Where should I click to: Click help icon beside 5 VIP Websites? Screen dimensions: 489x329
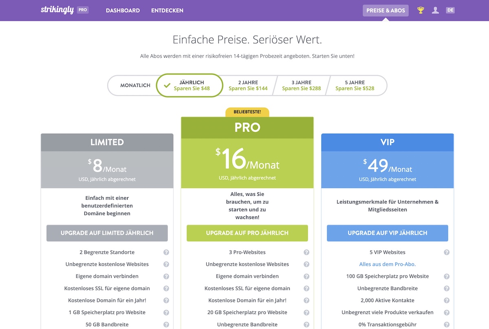pyautogui.click(x=447, y=252)
